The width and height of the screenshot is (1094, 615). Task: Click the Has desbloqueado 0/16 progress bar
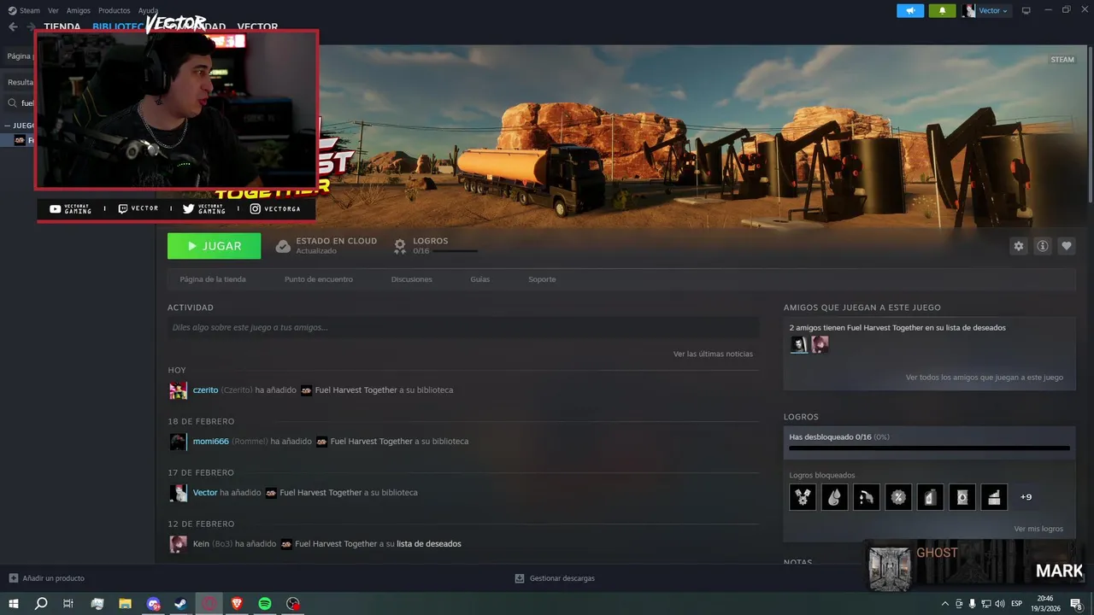(929, 448)
